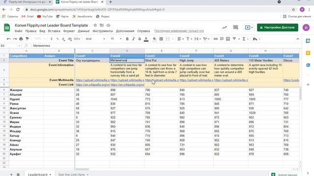This screenshot has width=314, height=176.
Task: Format cell as currency
Action: click(x=52, y=39)
